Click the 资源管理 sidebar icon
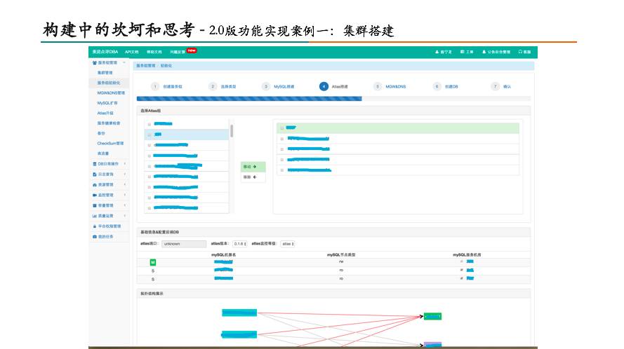 (x=94, y=185)
